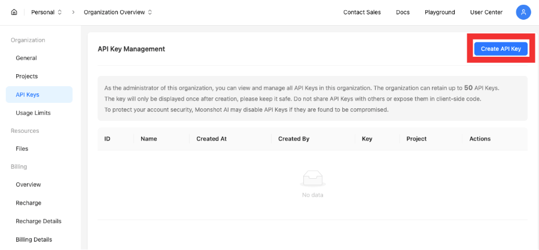Viewport: 539px width, 250px height.
Task: Open Billing Details in sidebar
Action: click(x=34, y=239)
